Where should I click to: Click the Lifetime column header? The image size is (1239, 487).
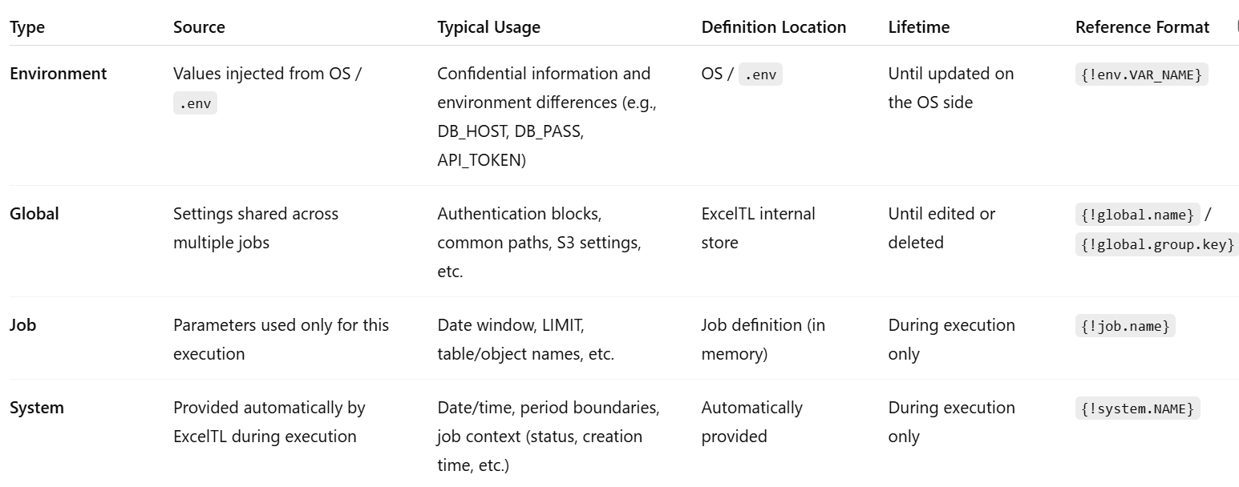click(918, 27)
